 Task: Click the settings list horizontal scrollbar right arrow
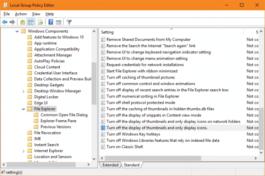[x=255, y=158]
